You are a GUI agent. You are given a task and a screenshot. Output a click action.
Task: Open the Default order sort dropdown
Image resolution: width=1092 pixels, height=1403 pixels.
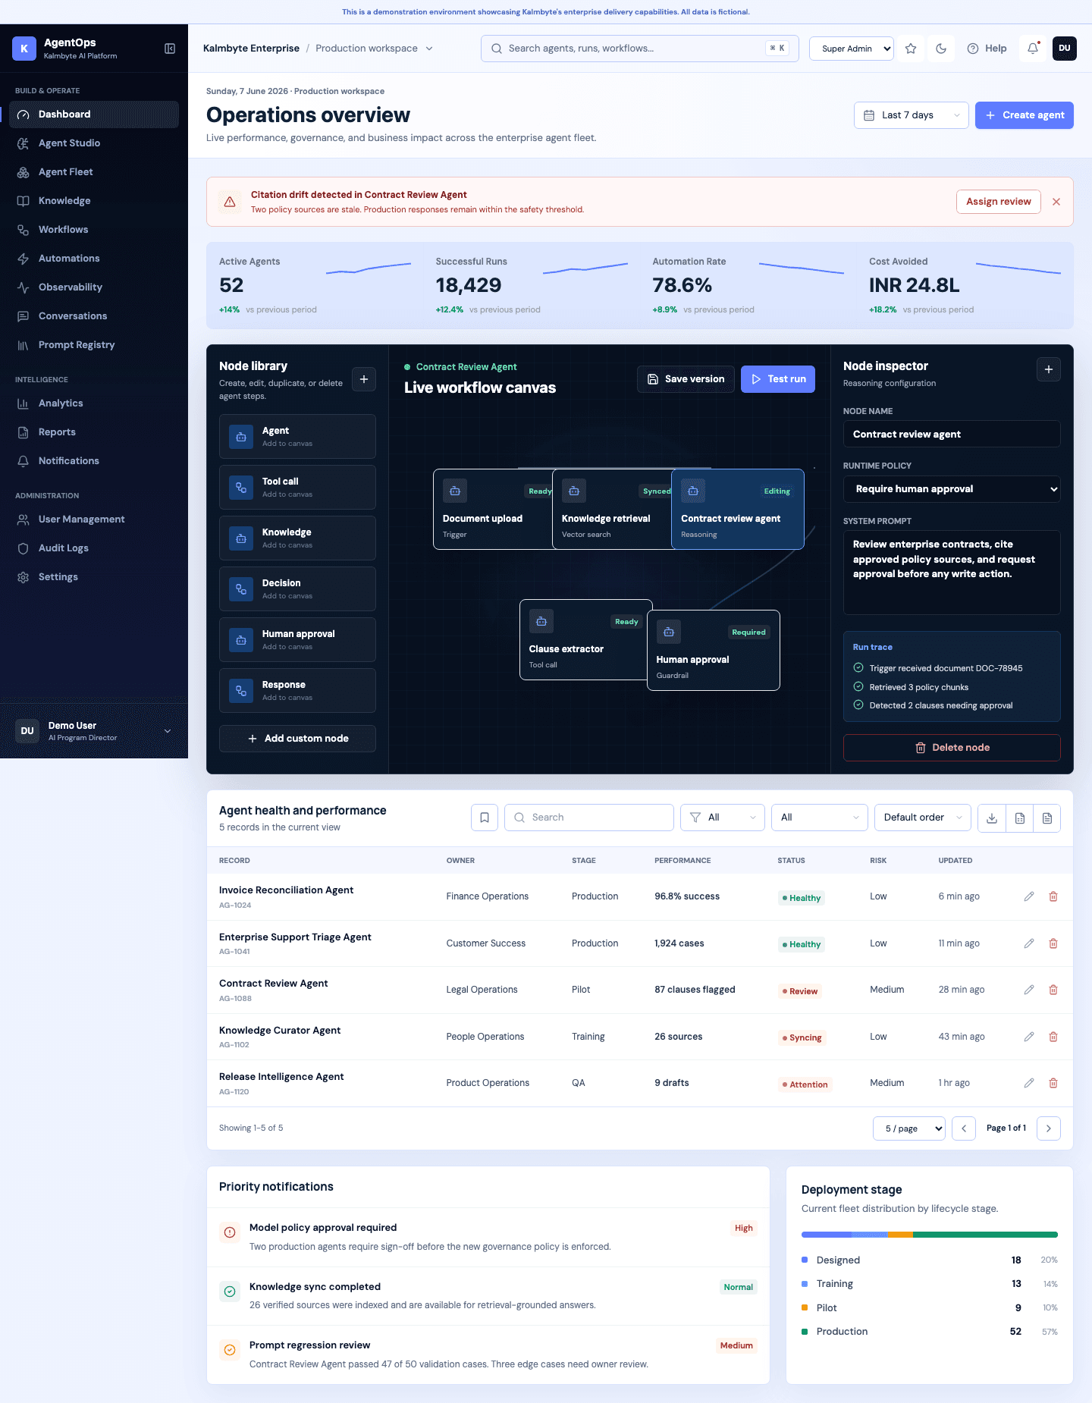(x=923, y=818)
